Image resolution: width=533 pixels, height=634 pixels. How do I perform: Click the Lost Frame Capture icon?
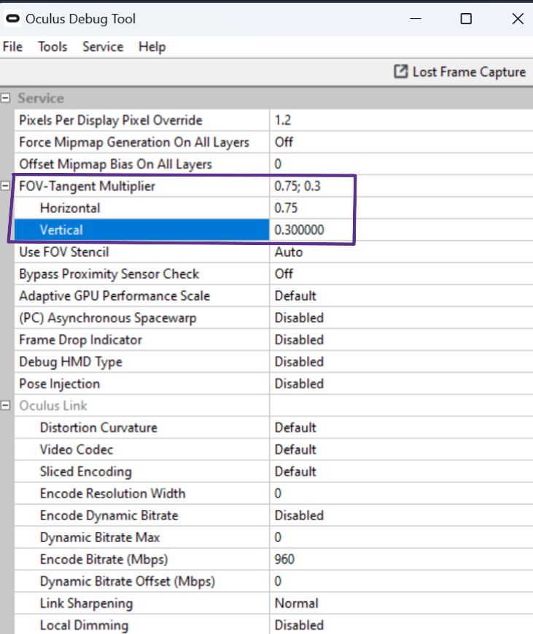(401, 71)
